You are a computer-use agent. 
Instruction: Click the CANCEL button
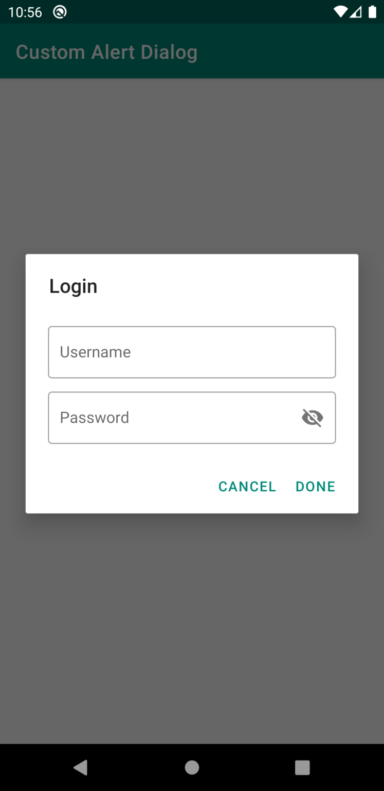coord(247,487)
